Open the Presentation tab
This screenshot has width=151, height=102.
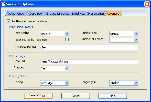(96, 14)
